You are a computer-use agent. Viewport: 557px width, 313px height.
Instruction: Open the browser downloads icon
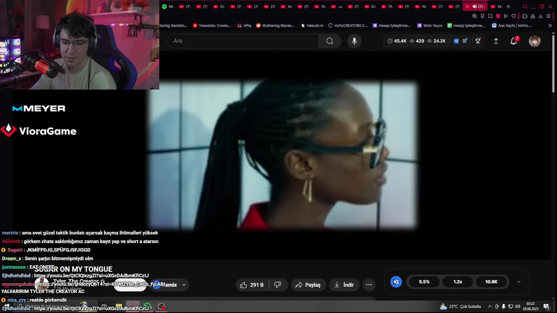coord(540,16)
